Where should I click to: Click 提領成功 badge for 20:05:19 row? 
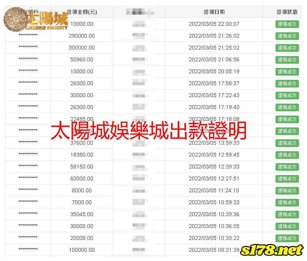pos(287,72)
